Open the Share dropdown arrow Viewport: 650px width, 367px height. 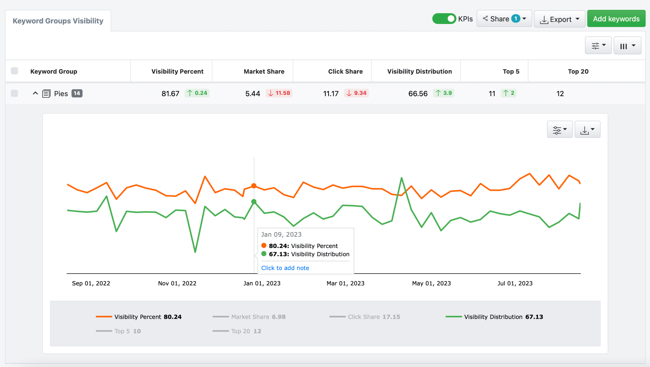tap(524, 19)
